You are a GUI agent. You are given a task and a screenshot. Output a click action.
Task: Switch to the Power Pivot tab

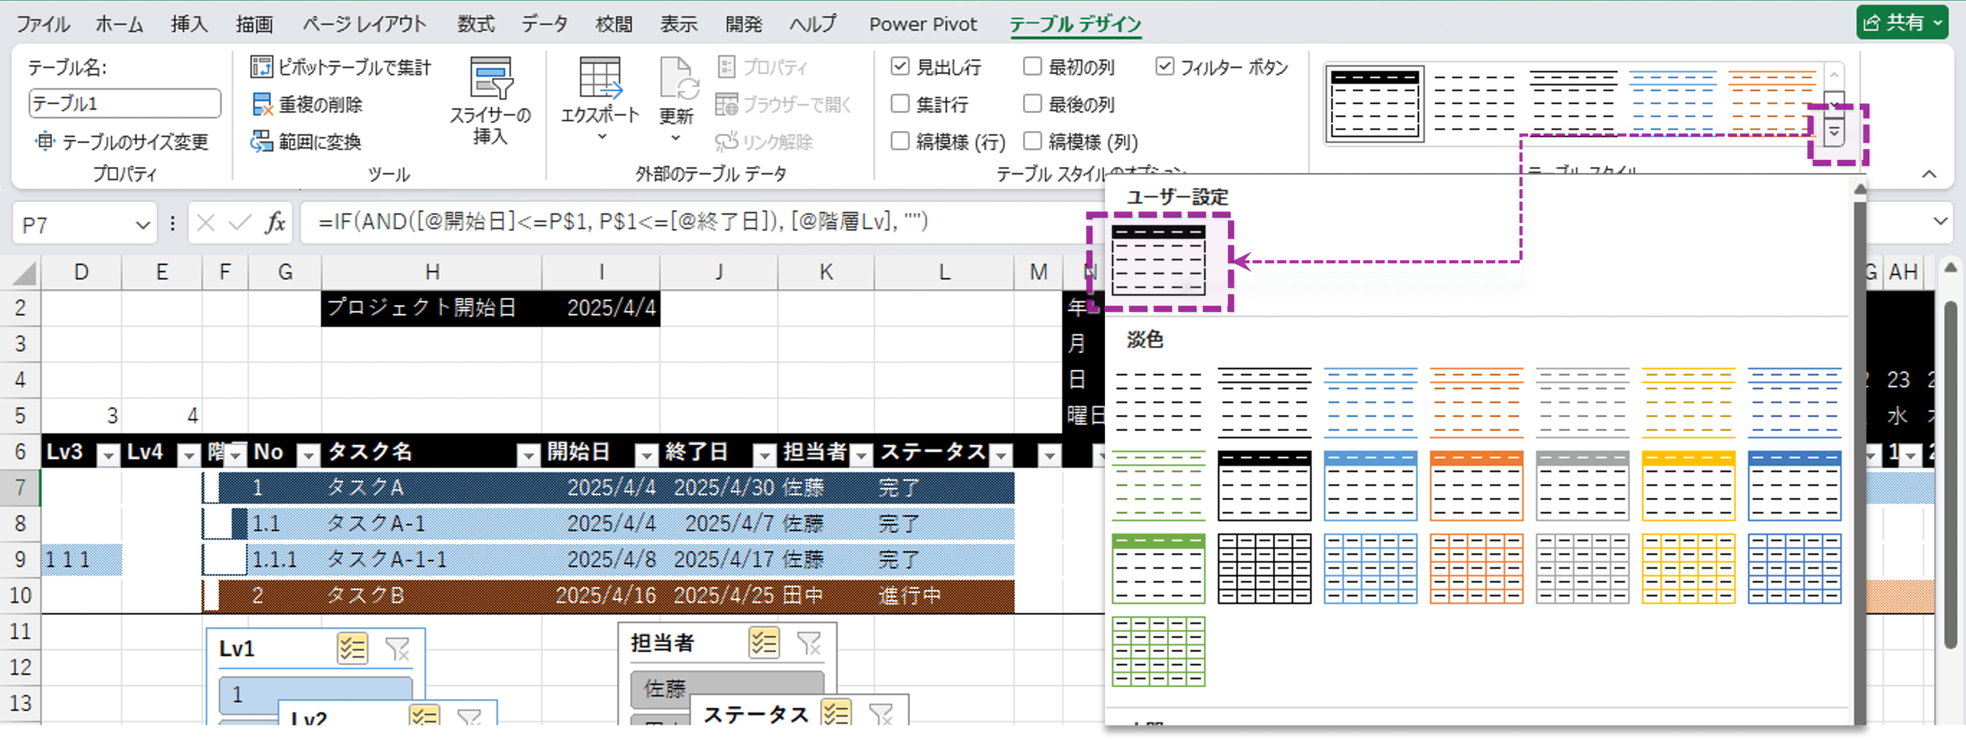(x=923, y=24)
